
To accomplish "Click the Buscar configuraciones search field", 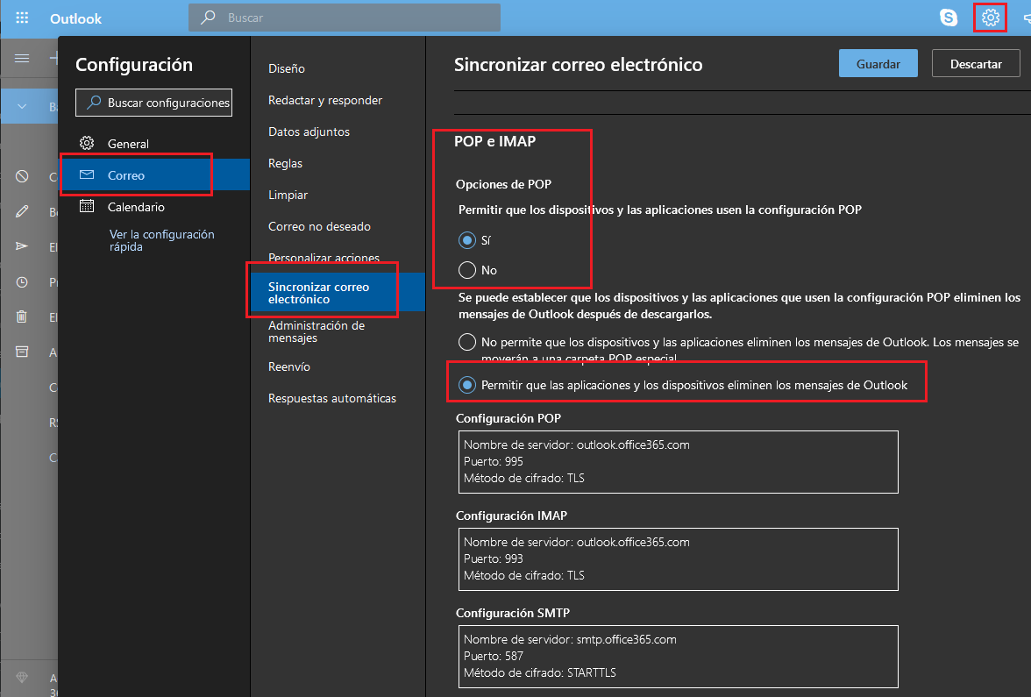I will (x=153, y=103).
